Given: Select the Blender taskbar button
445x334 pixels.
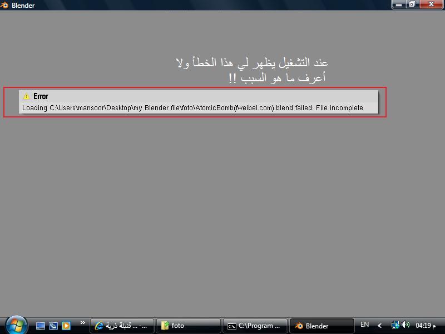Looking at the screenshot, I should (322, 326).
